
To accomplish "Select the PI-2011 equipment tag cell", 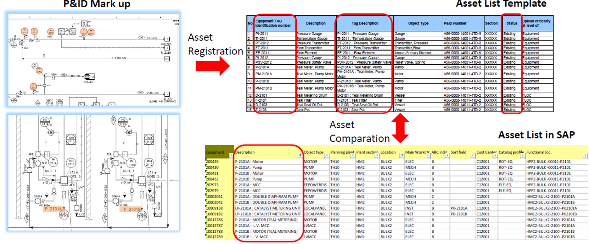I will (275, 34).
